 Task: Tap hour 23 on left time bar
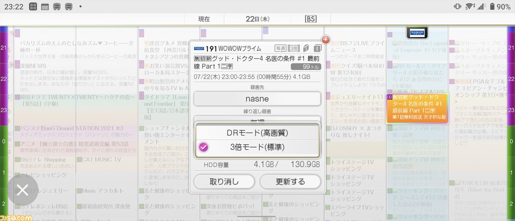pyautogui.click(x=4, y=110)
